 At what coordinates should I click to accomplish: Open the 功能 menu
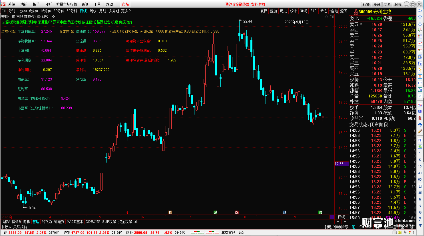24,4
